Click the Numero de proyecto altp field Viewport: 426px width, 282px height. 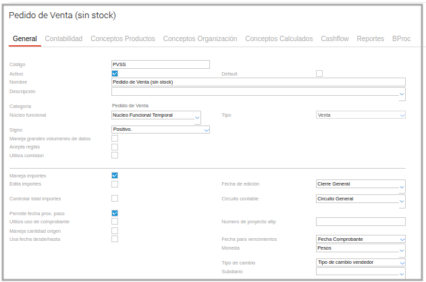[x=361, y=221]
